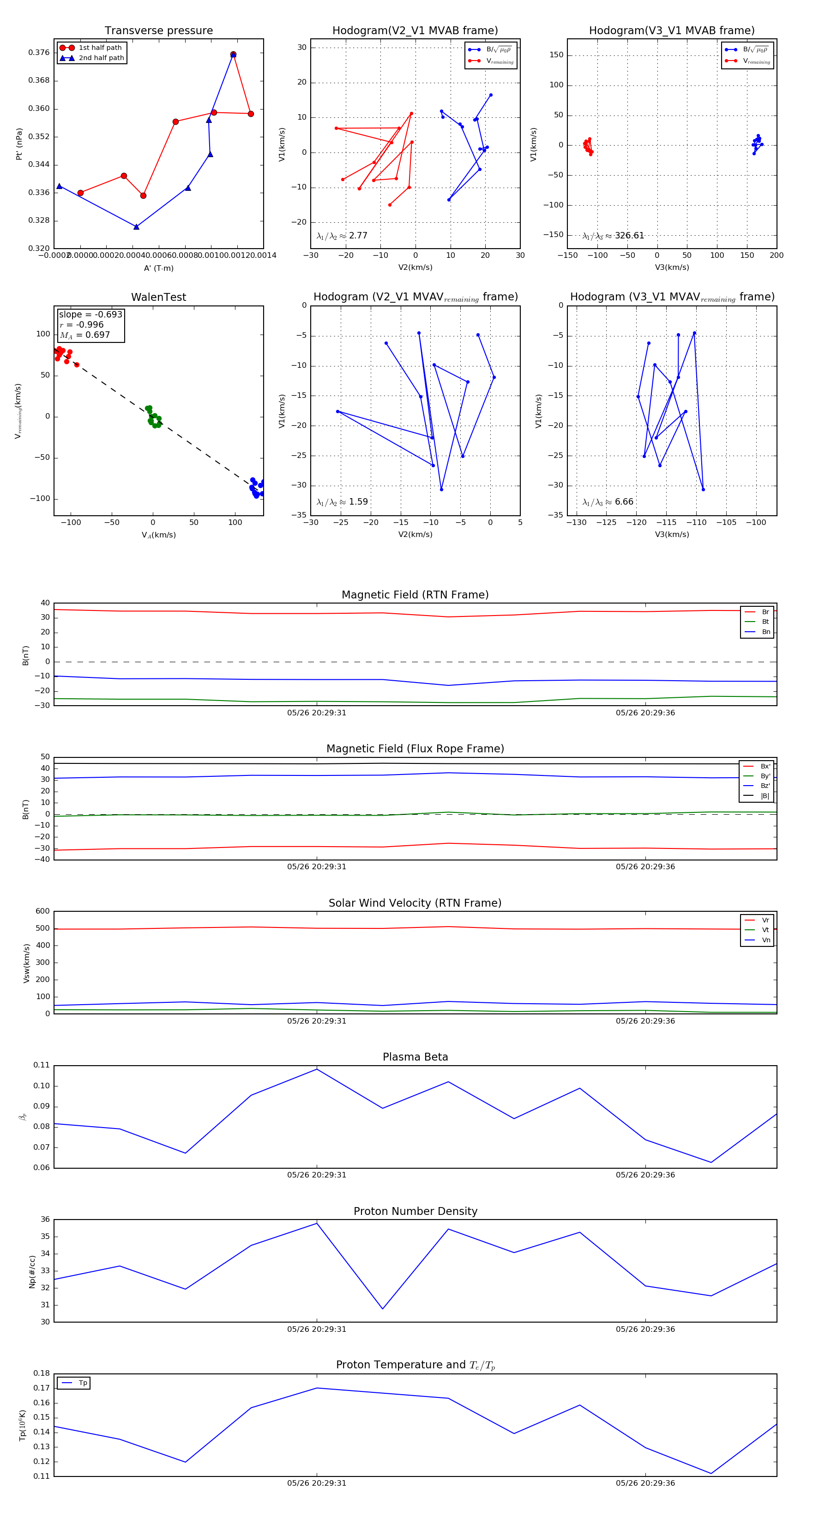Select the '1st half path' legend entry

tap(92, 48)
